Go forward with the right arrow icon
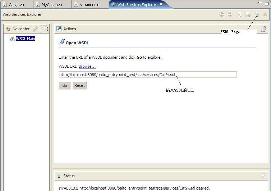Viewport: 271px width, 191px height. tap(230, 14)
